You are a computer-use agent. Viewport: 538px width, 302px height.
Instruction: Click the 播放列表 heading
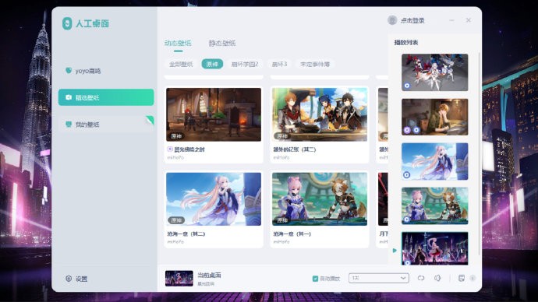coord(406,43)
